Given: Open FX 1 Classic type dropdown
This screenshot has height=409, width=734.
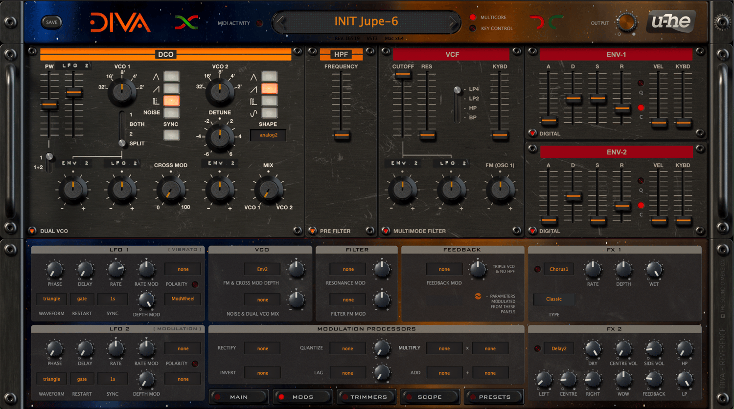Looking at the screenshot, I should [x=553, y=299].
